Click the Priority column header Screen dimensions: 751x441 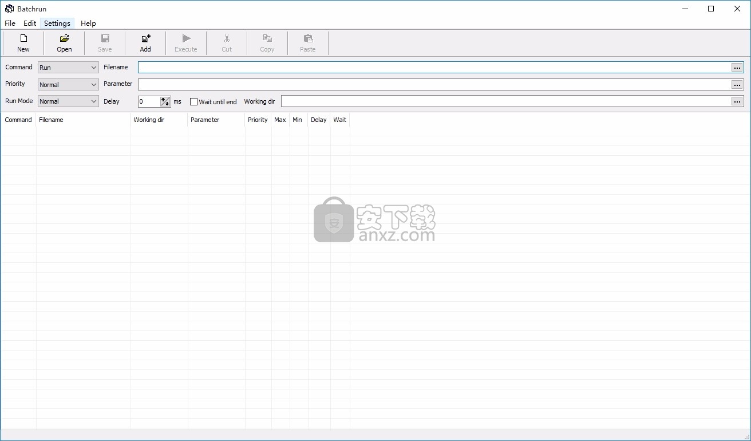[258, 120]
